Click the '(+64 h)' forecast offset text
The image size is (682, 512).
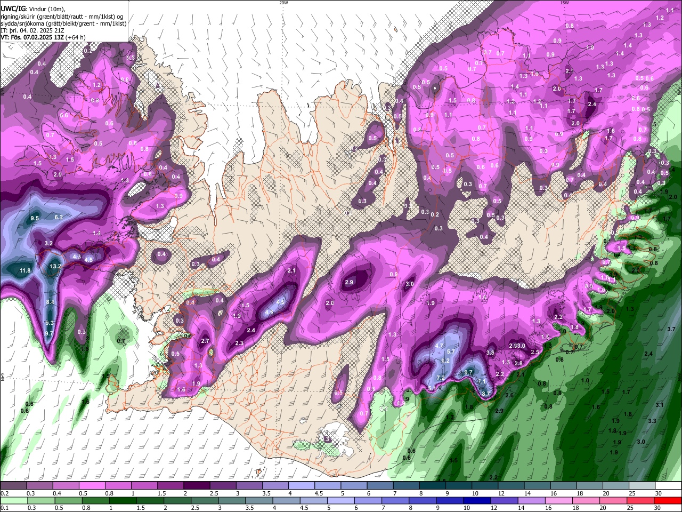pyautogui.click(x=76, y=37)
